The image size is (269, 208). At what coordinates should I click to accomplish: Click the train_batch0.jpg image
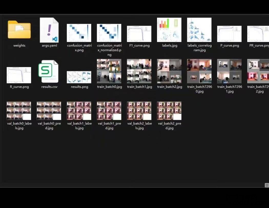(x=109, y=71)
